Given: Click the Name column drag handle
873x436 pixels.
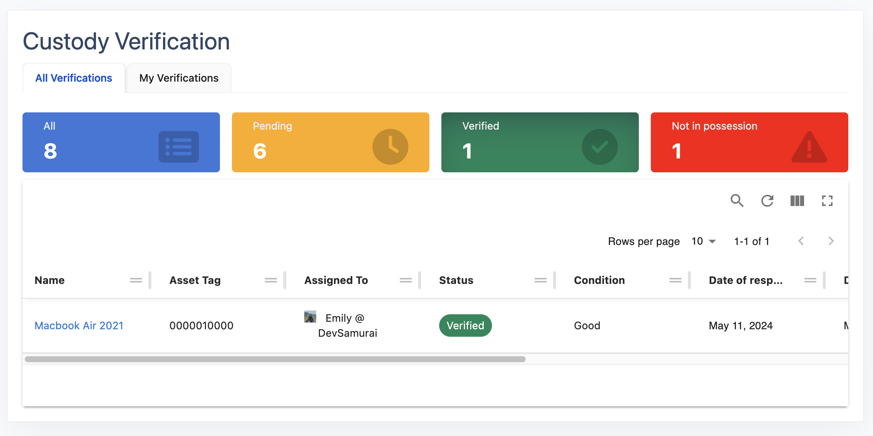Looking at the screenshot, I should pos(136,280).
